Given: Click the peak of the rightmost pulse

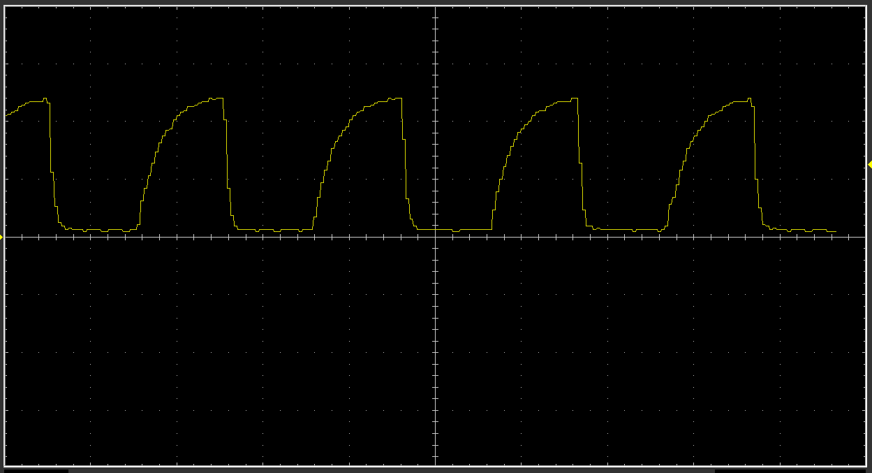Looking at the screenshot, I should point(749,99).
